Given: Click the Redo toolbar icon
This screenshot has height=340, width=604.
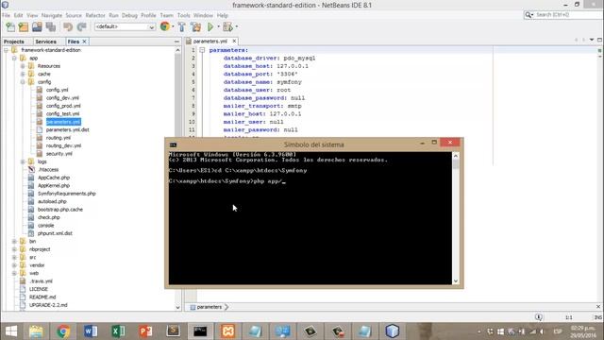Looking at the screenshot, I should pyautogui.click(x=82, y=26).
